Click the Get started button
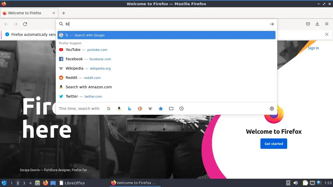 (274, 144)
